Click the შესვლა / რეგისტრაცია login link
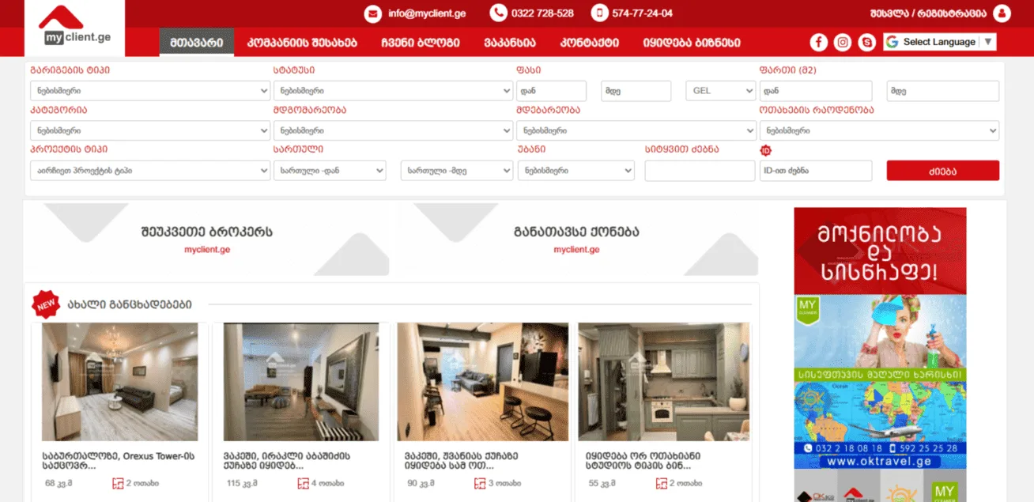 [928, 13]
